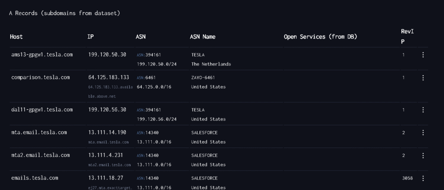This screenshot has height=190, width=444.
Task: Click United States in the comparison row
Action: coord(209,87)
